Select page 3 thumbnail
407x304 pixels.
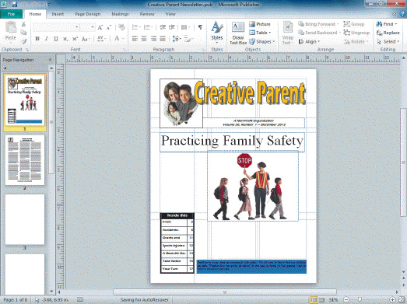[25, 219]
